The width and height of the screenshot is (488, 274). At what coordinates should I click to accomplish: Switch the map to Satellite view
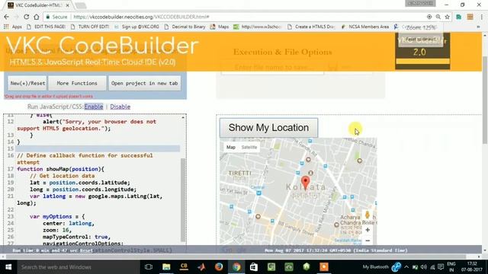pyautogui.click(x=249, y=147)
